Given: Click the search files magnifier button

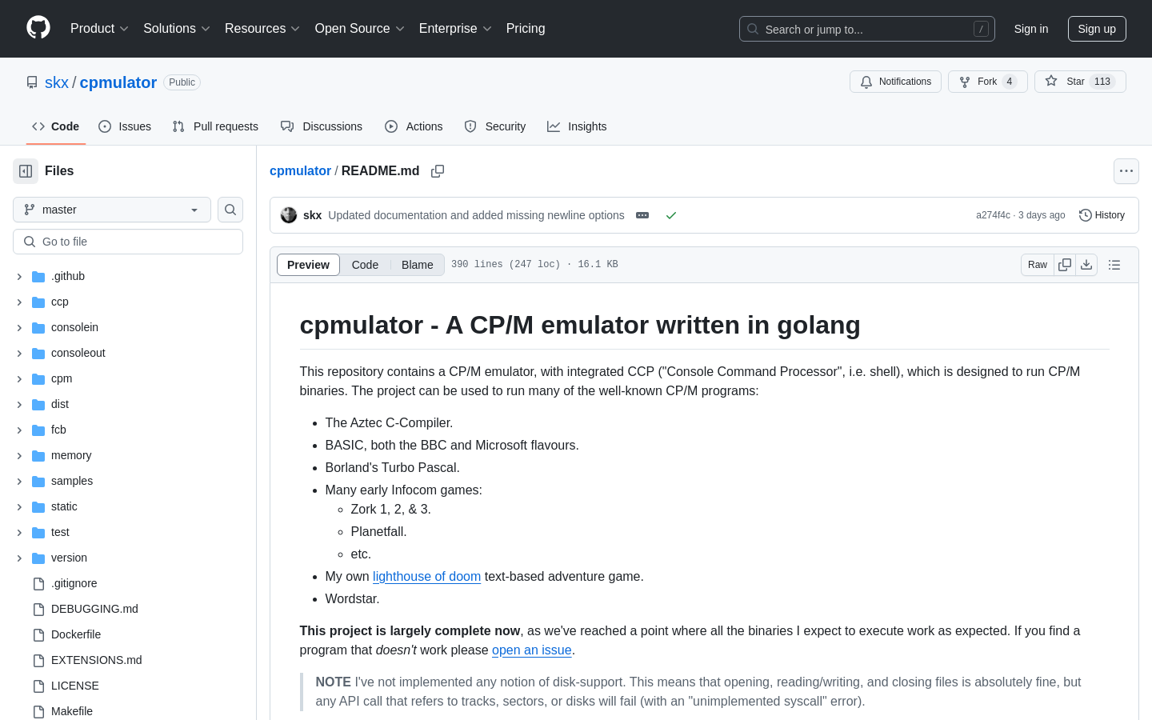Looking at the screenshot, I should [230, 210].
